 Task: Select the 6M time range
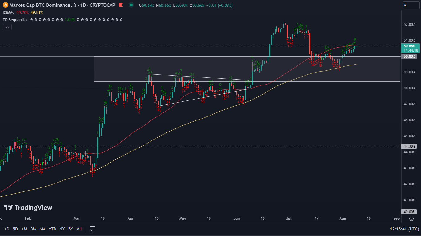coord(42,229)
